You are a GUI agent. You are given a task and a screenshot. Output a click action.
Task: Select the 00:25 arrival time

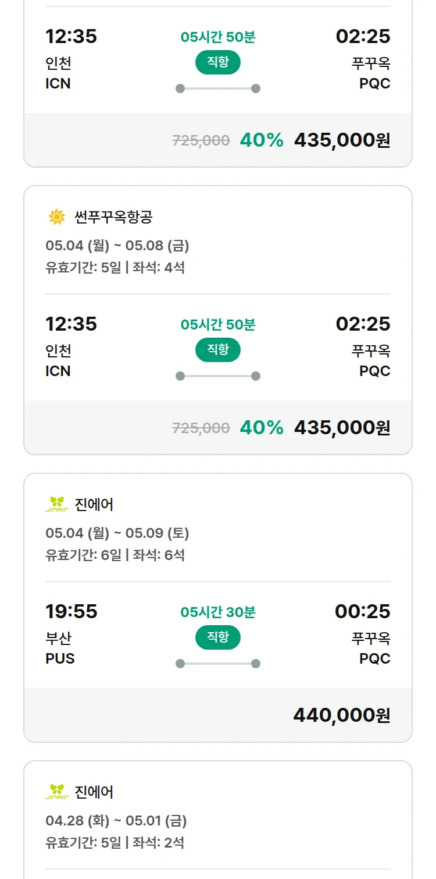click(x=362, y=611)
